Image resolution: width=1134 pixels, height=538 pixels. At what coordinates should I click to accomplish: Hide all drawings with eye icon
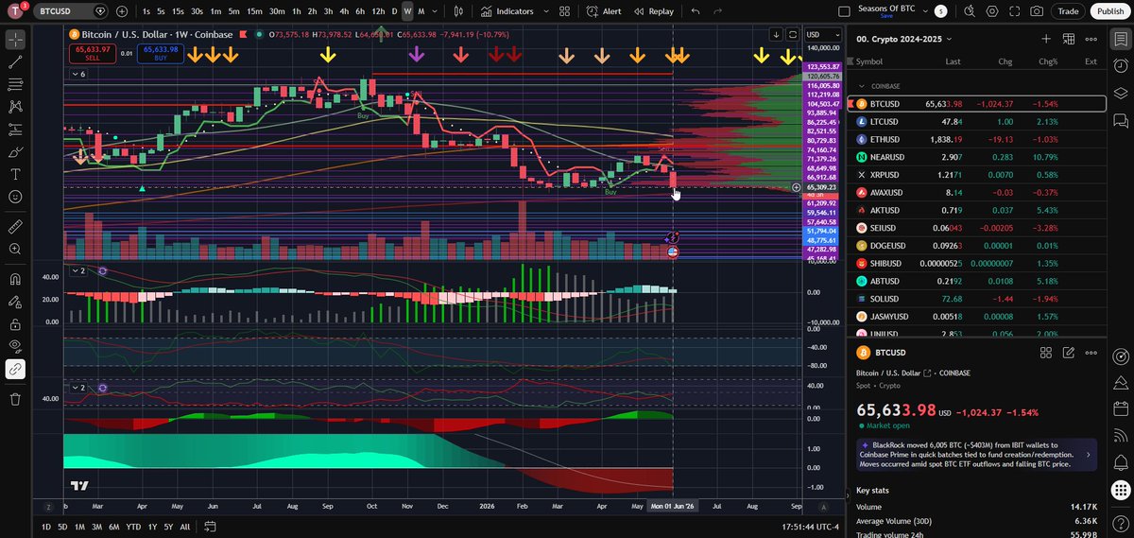(15, 346)
